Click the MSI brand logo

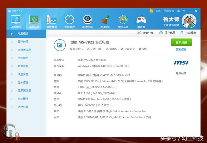tap(181, 63)
